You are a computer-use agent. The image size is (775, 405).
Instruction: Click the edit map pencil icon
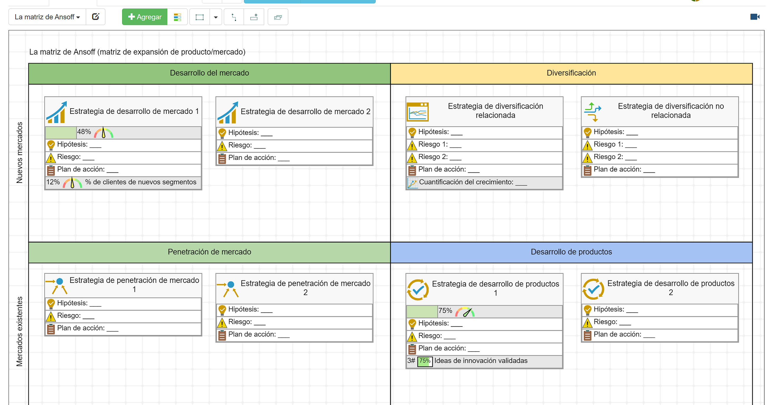tap(95, 17)
